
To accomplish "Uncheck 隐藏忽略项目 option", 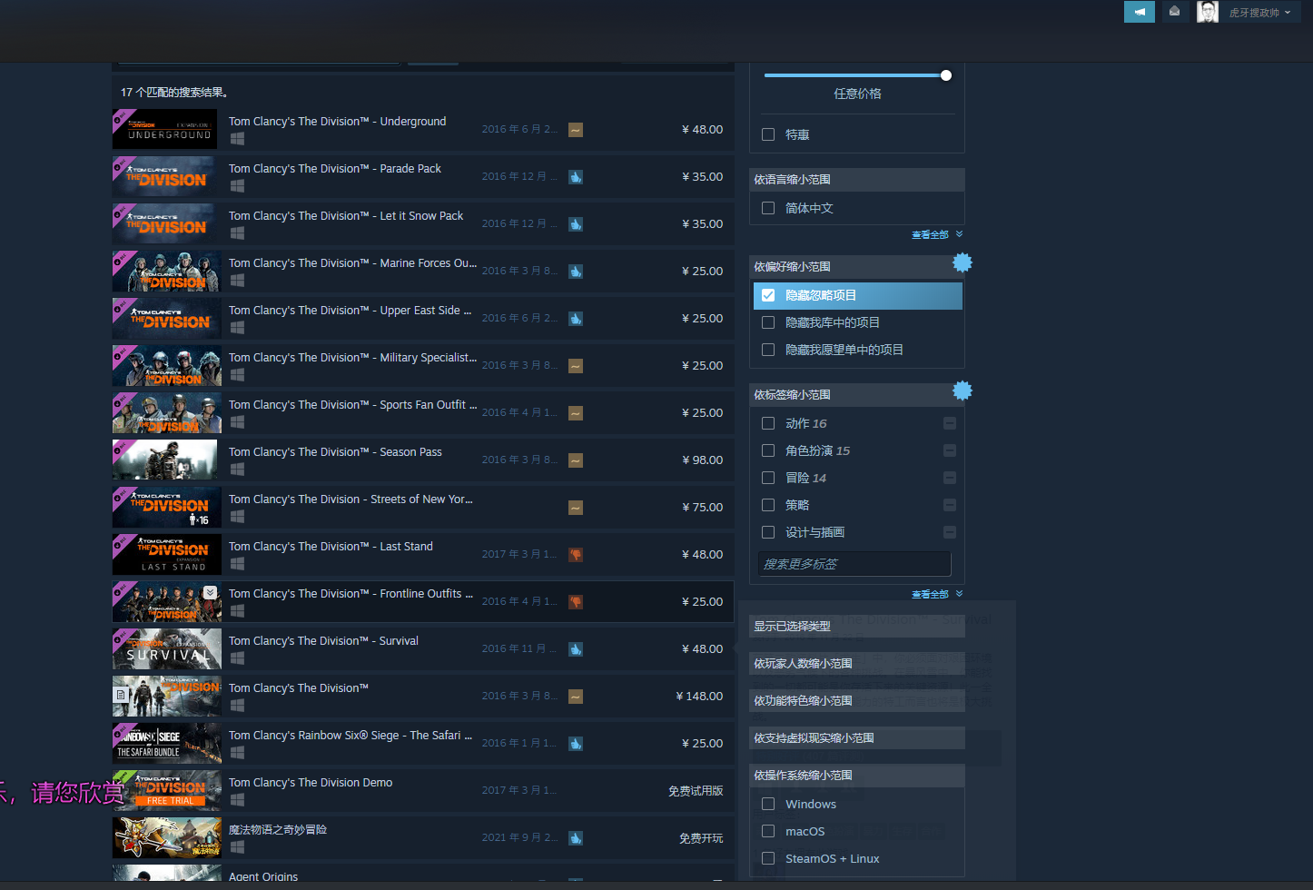I will (768, 295).
